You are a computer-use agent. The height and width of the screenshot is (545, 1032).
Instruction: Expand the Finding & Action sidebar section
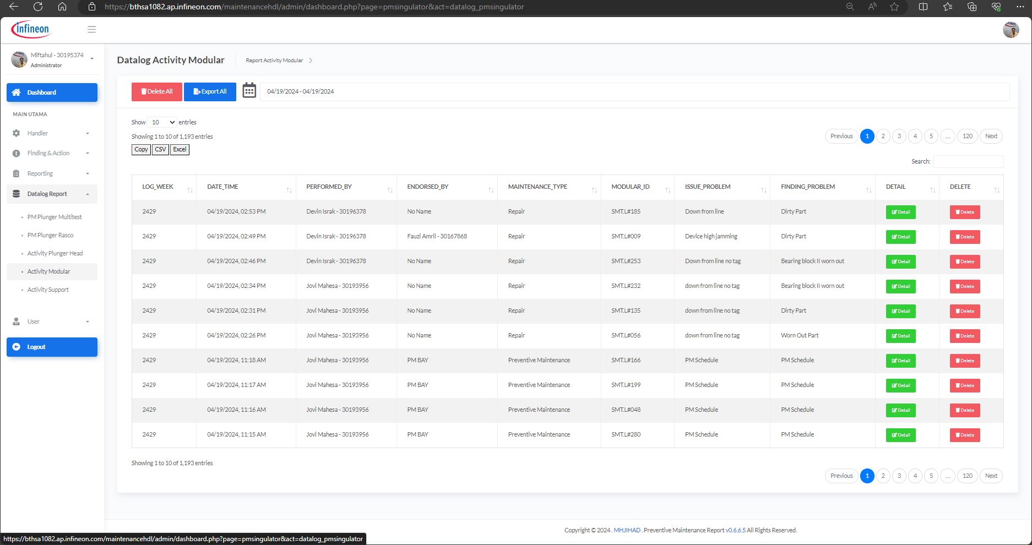coord(48,153)
